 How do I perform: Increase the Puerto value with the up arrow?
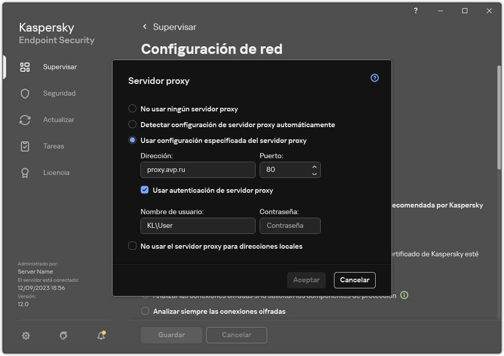point(315,166)
